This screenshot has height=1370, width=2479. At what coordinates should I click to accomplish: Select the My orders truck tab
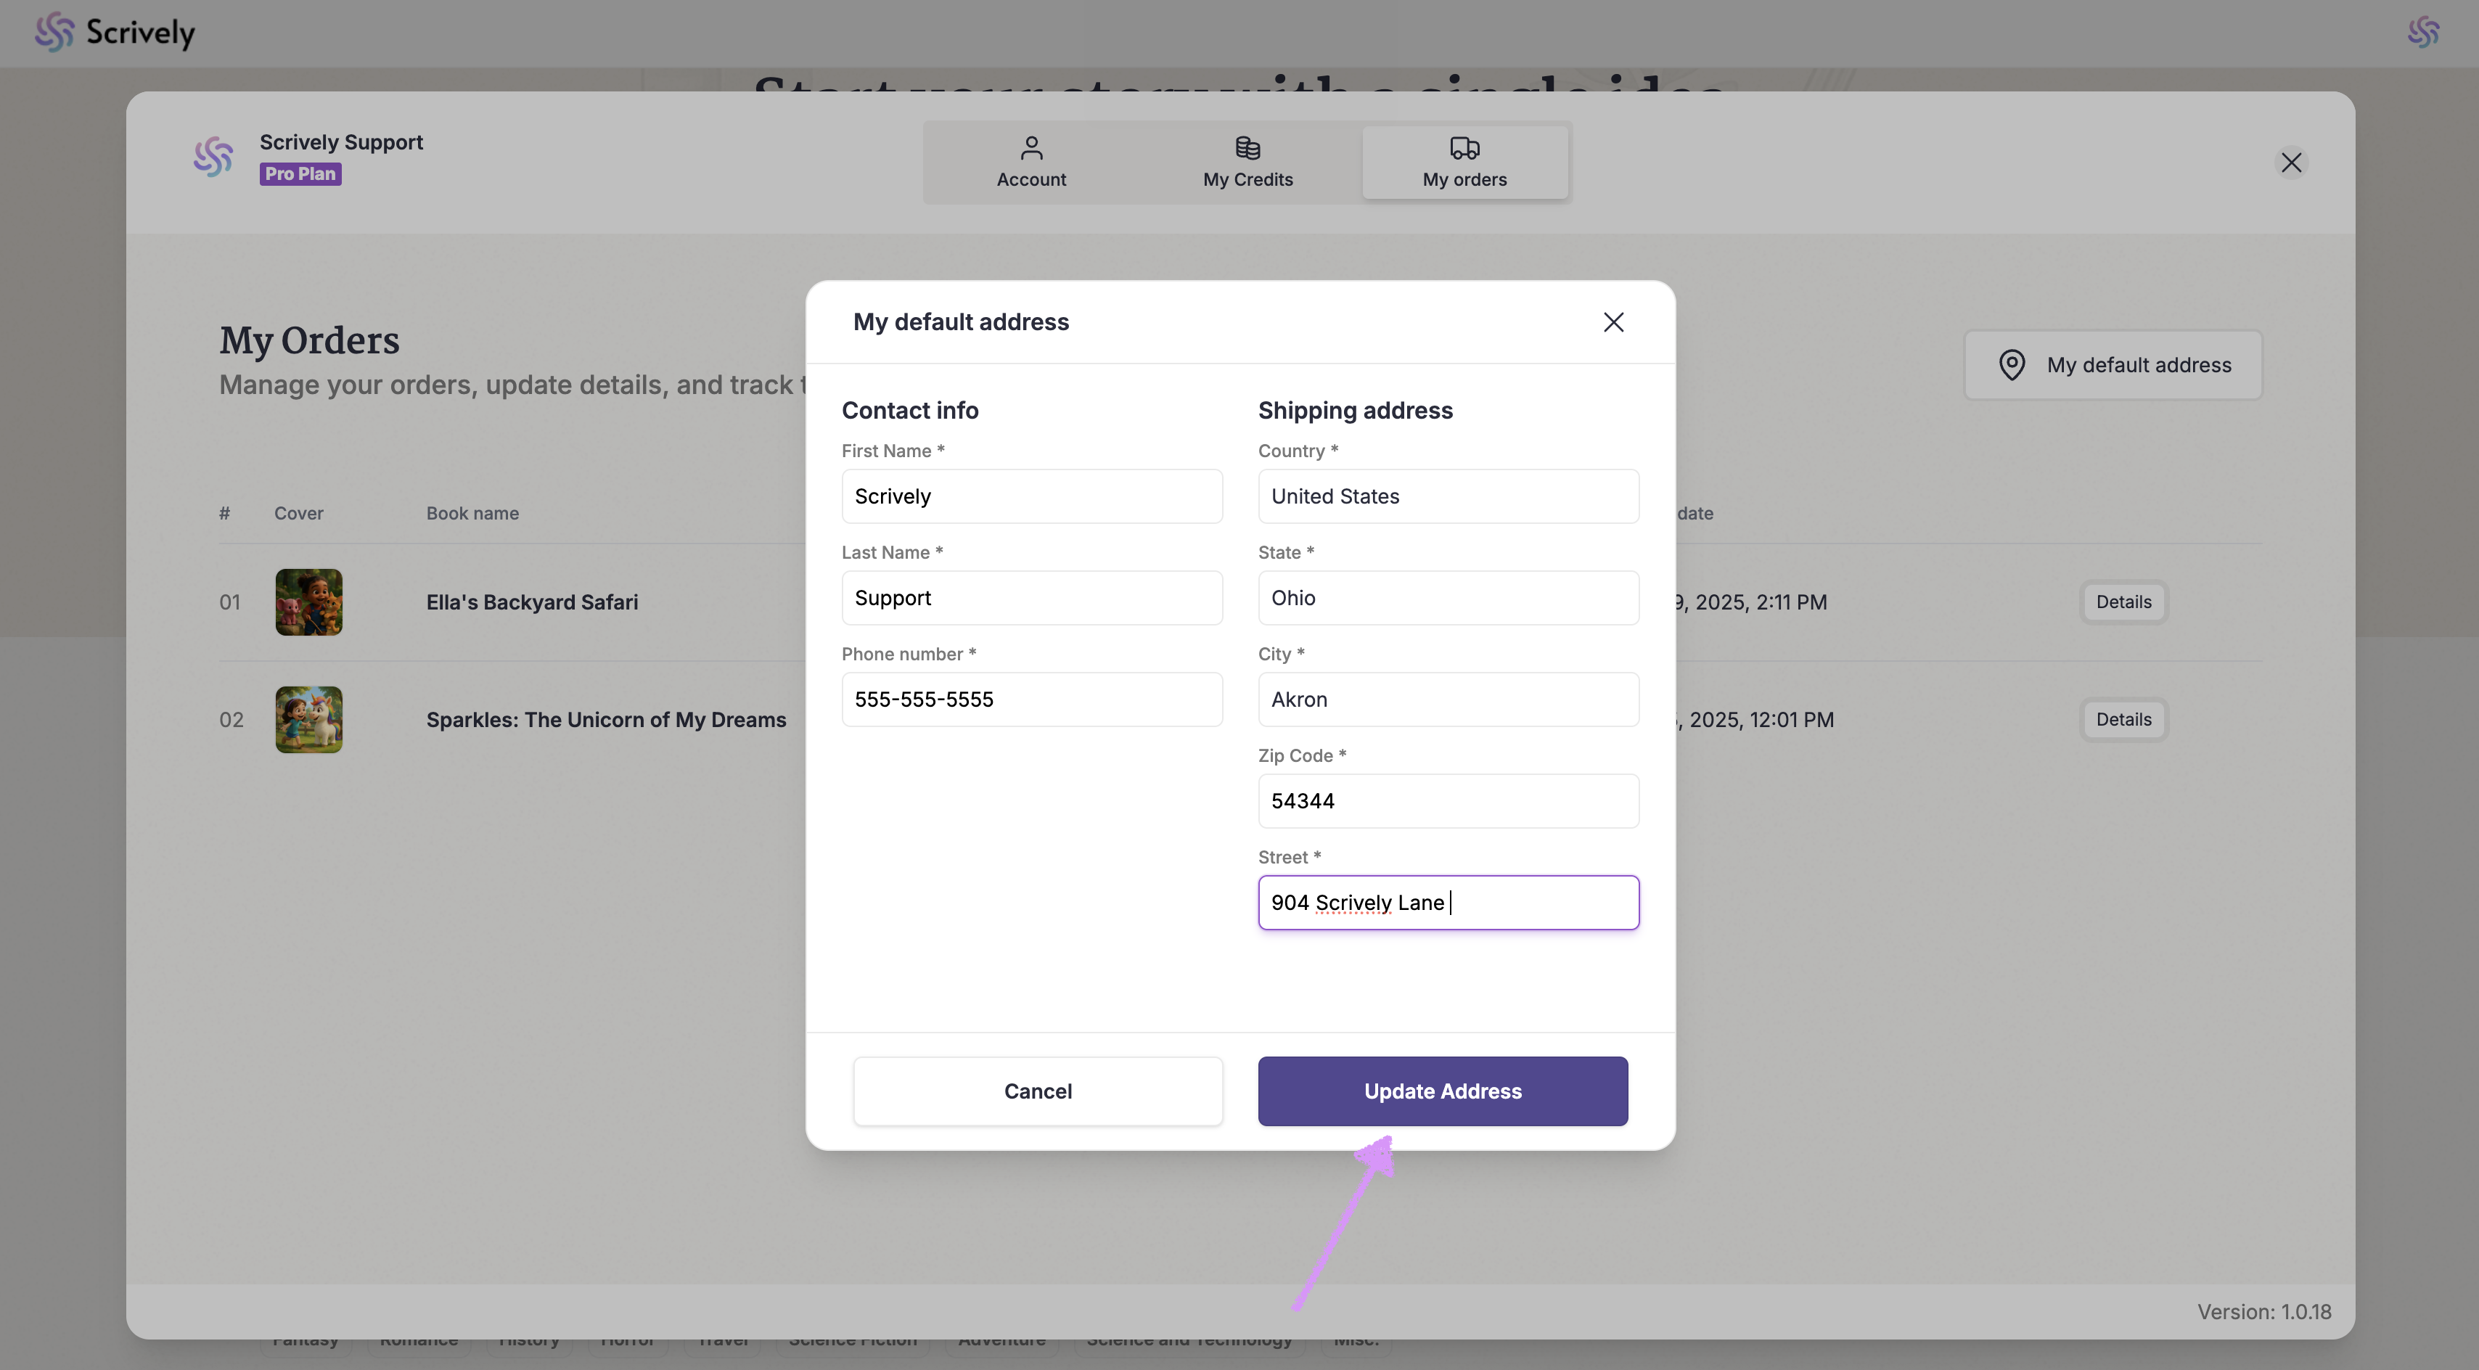click(1464, 162)
